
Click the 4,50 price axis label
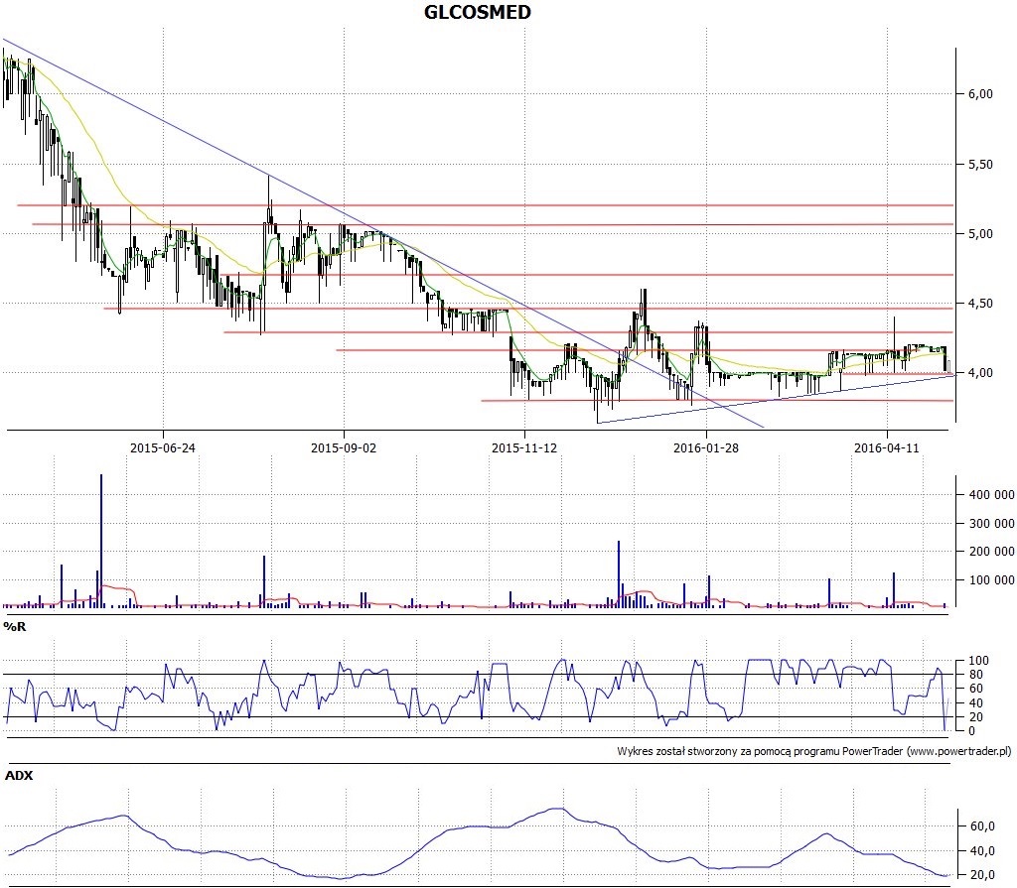[x=980, y=304]
